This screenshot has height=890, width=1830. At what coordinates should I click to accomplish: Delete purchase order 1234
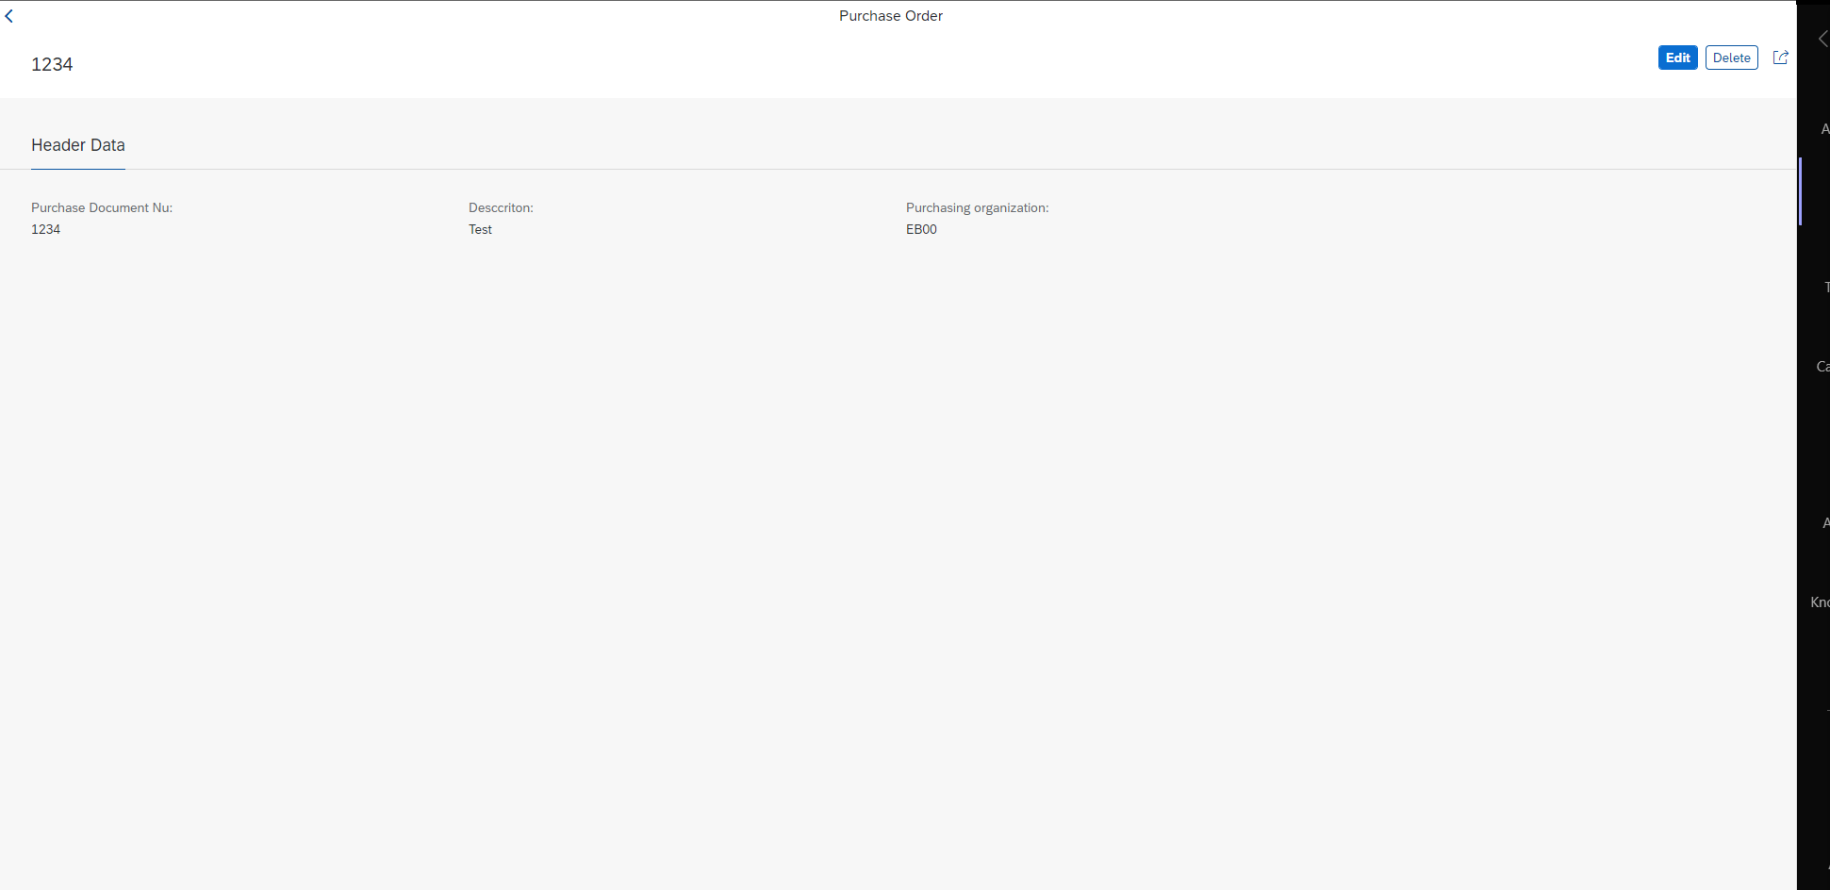click(1731, 58)
